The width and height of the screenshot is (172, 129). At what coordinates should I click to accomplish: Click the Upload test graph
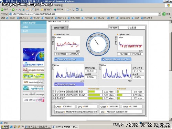[130, 43]
